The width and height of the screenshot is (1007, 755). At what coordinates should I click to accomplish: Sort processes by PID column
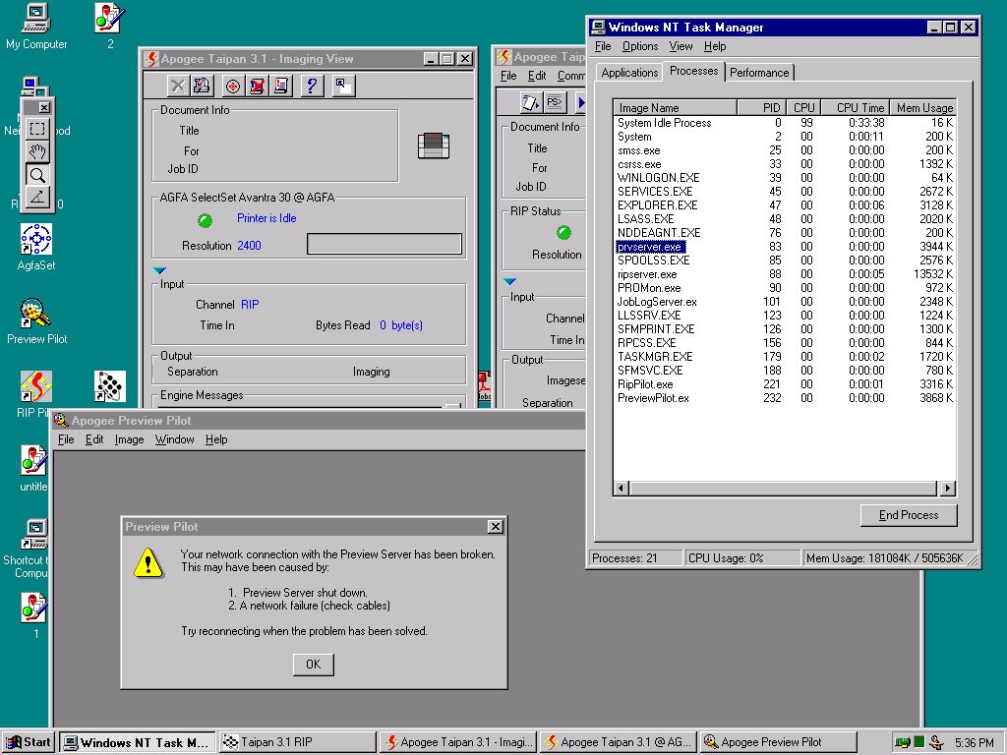[762, 108]
